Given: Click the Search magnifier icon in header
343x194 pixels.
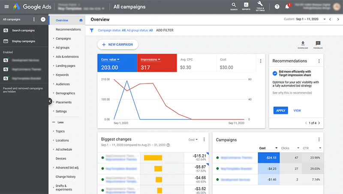Looking at the screenshot, I should [x=234, y=6].
